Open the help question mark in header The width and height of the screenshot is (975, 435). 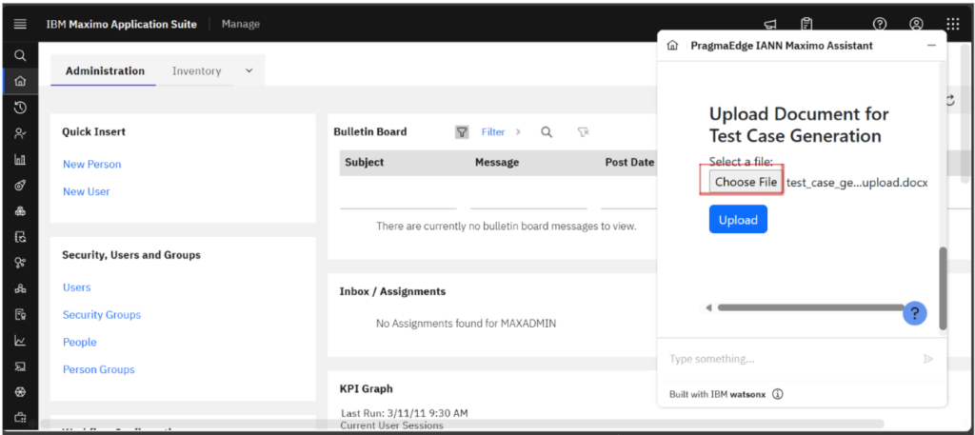(879, 24)
